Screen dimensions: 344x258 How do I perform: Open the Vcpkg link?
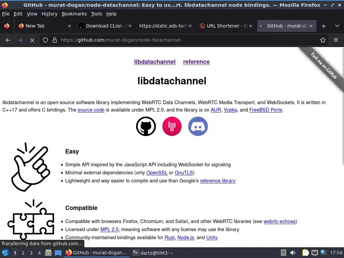point(230,110)
